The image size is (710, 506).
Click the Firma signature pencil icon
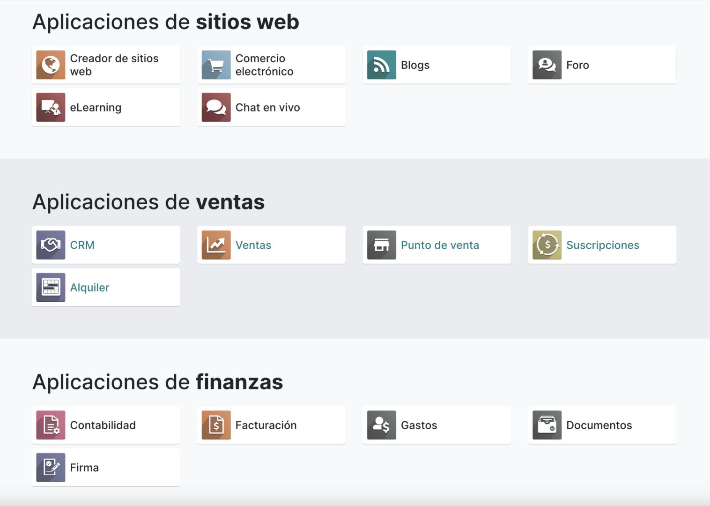51,467
